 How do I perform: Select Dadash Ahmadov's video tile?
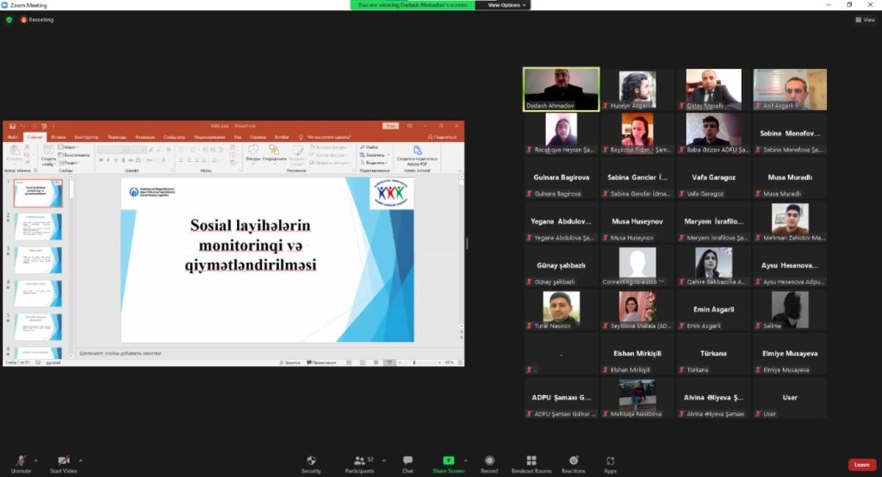[562, 90]
